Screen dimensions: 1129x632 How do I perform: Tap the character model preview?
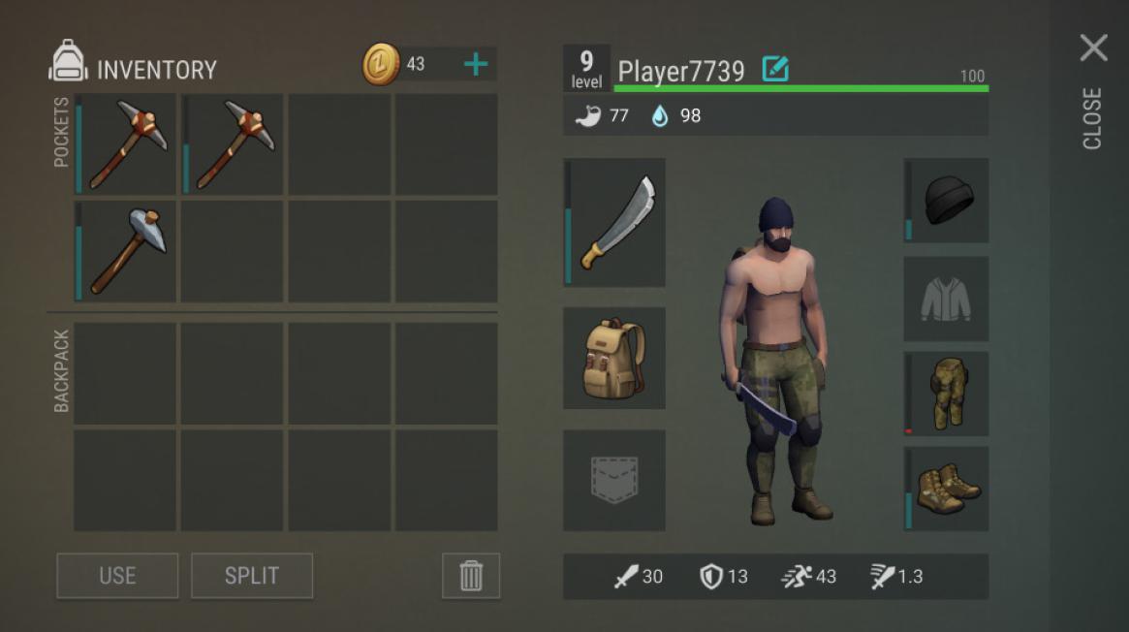click(777, 360)
